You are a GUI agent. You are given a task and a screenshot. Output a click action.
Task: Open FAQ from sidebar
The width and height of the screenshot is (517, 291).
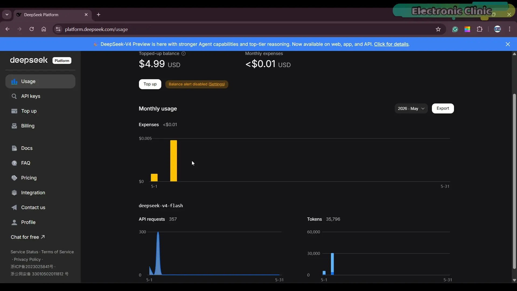(40, 163)
